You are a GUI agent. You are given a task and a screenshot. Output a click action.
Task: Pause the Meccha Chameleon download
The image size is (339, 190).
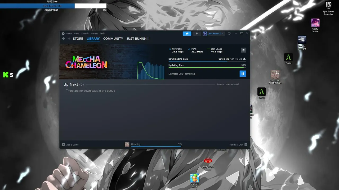[x=243, y=74]
